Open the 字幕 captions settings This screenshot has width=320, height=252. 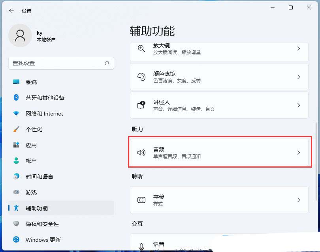(x=219, y=200)
